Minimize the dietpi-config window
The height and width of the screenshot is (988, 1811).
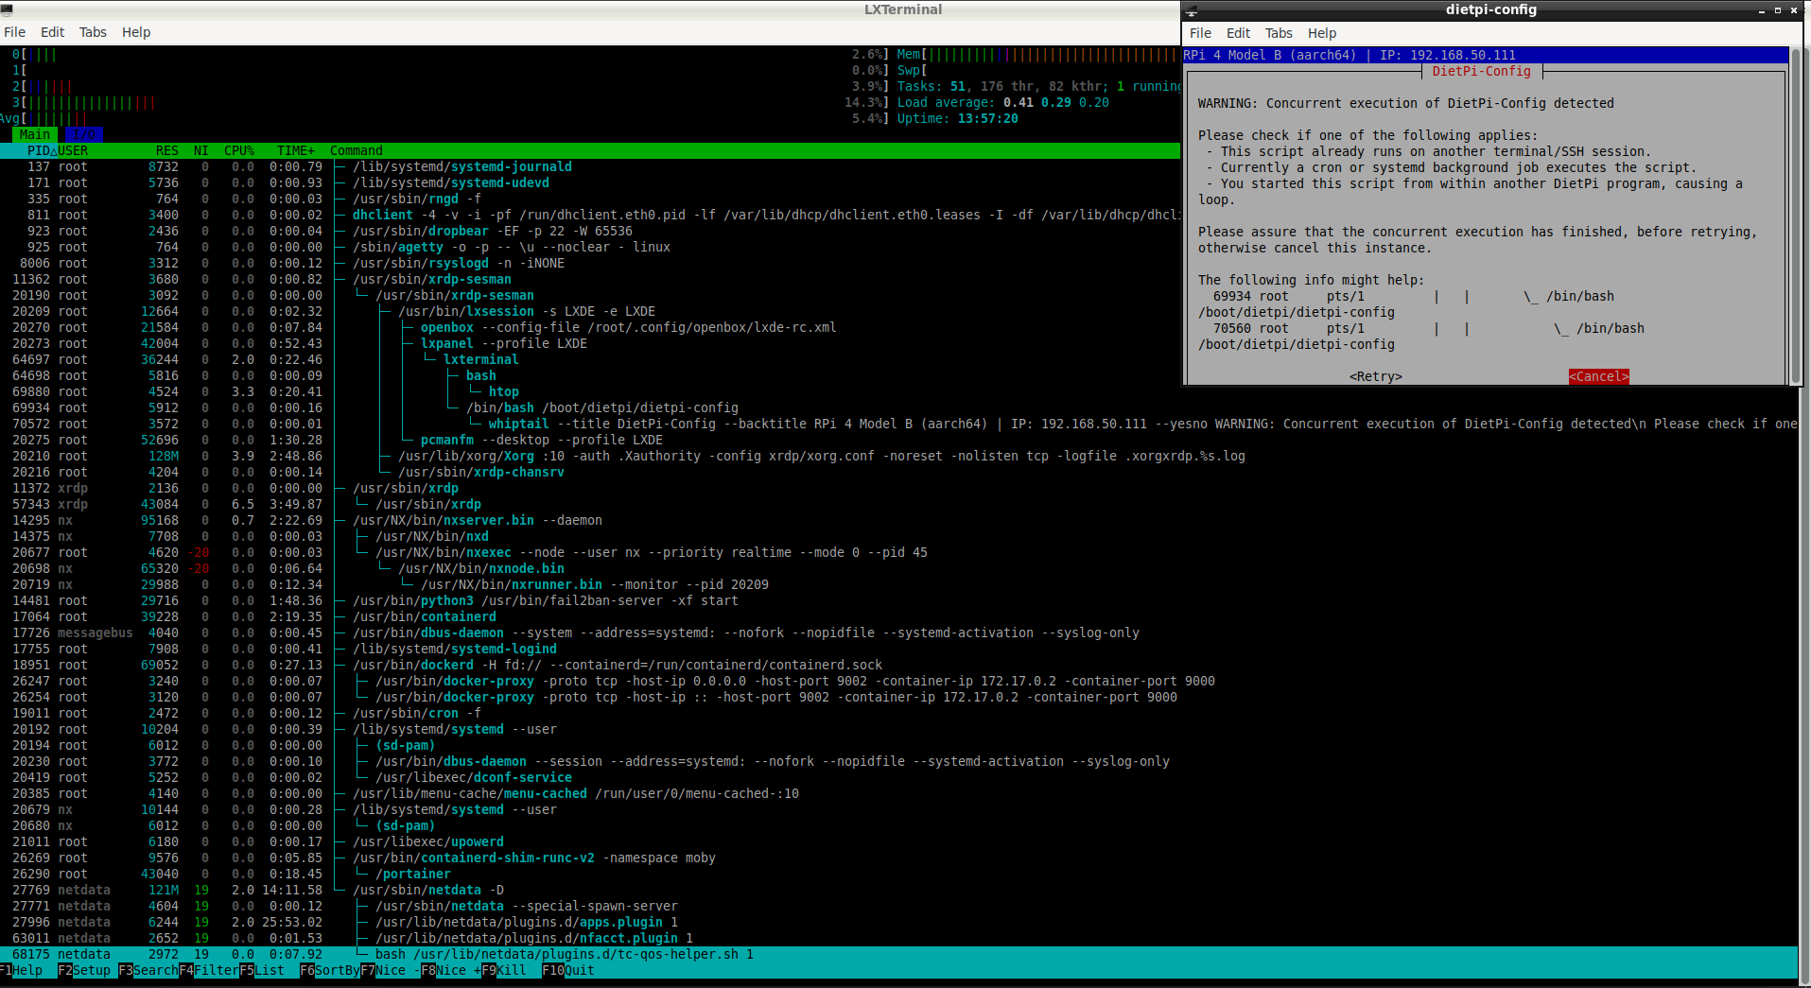pos(1762,10)
